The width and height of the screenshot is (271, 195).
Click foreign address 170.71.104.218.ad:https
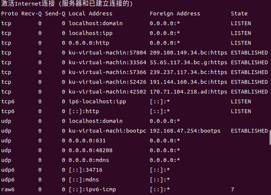[x=188, y=92]
